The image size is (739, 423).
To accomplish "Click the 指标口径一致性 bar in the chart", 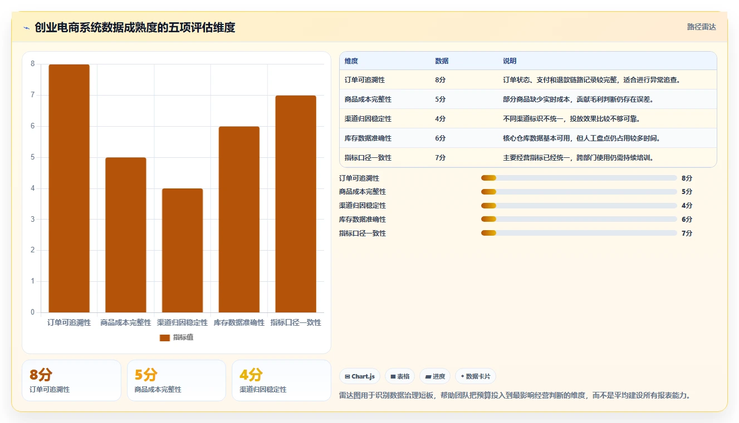I will (296, 204).
